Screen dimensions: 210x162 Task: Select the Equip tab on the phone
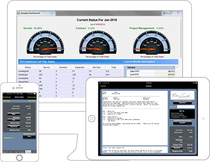(x=22, y=152)
